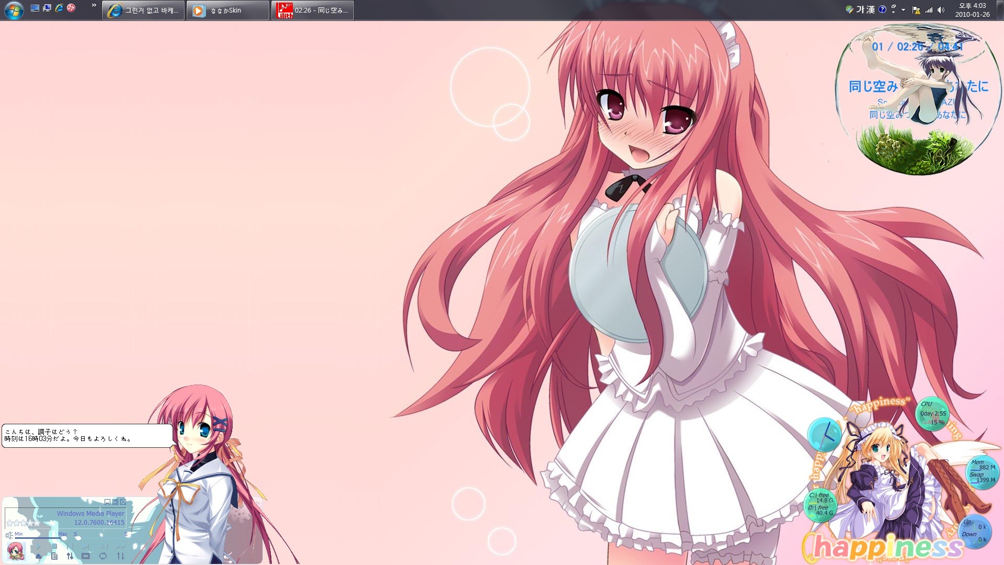The width and height of the screenshot is (1004, 565).
Task: Close the WMP skin window
Action: tap(123, 502)
